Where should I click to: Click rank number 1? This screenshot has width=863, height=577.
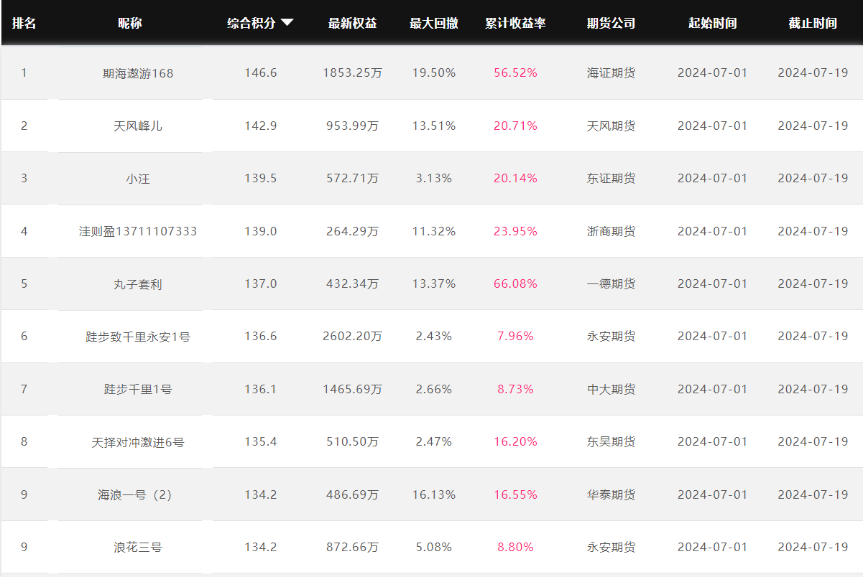click(24, 73)
